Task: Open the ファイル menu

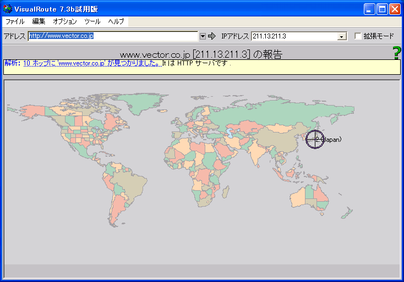Action: pyautogui.click(x=15, y=21)
